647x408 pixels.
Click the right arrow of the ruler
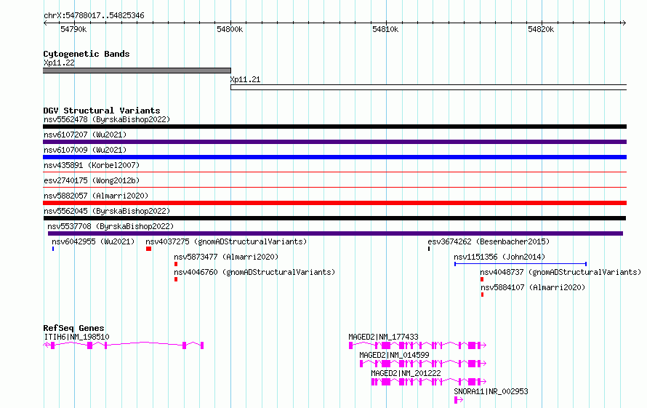[x=624, y=23]
